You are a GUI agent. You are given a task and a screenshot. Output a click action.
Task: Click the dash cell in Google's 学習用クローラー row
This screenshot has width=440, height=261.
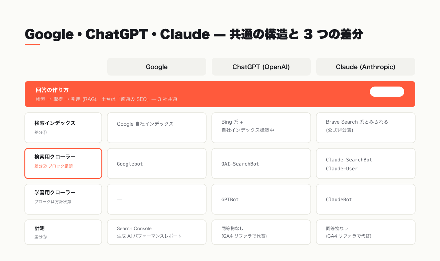(x=157, y=199)
